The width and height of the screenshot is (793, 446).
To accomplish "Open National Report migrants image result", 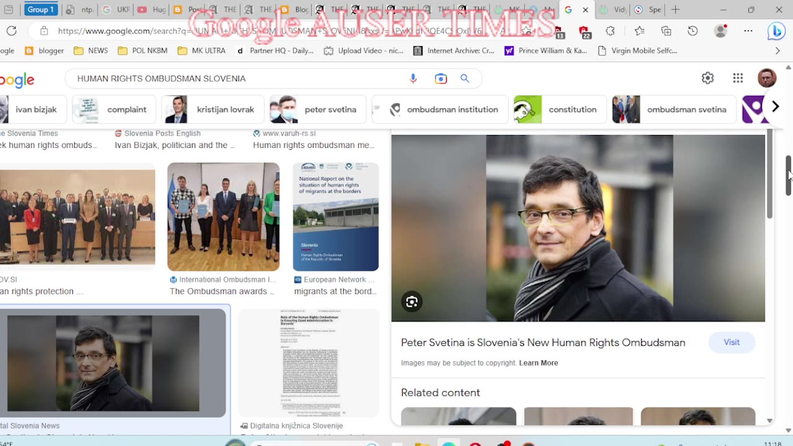I will (x=335, y=217).
